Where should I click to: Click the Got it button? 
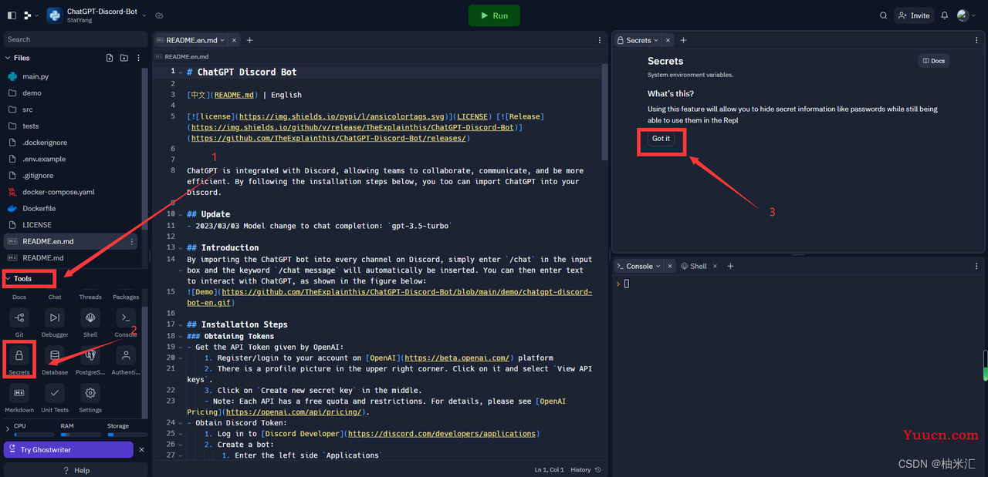coord(661,139)
